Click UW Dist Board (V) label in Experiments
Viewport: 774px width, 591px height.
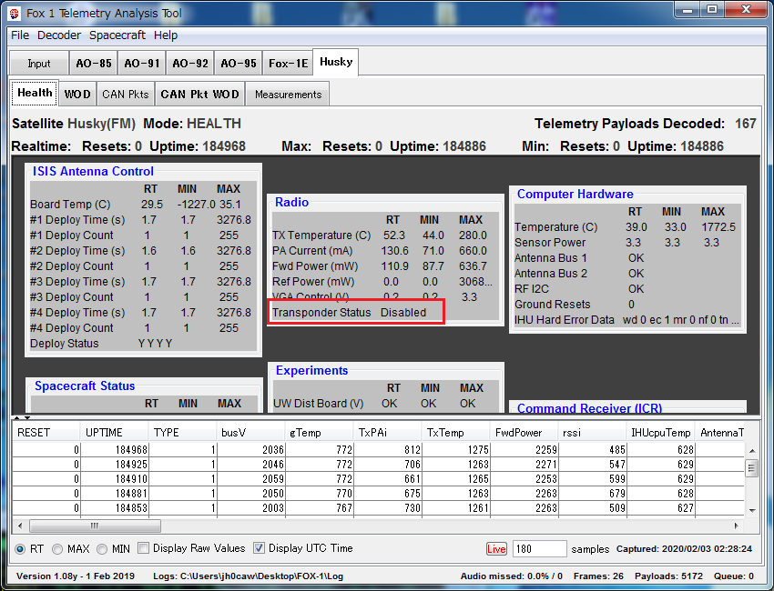coord(319,404)
